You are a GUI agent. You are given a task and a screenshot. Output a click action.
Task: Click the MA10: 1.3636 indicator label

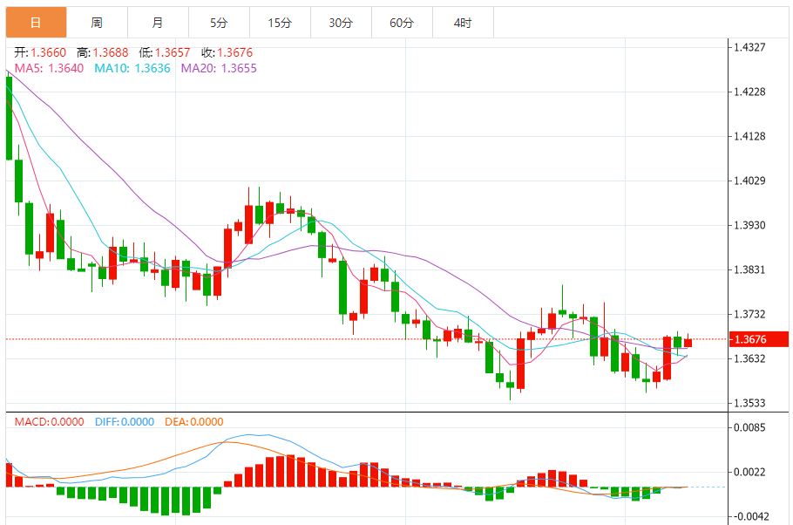click(132, 68)
